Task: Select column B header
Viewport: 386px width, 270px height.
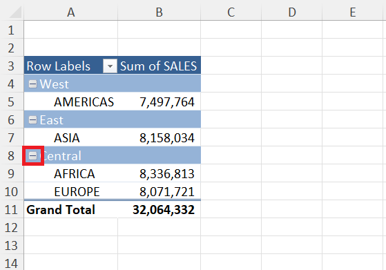Action: [160, 12]
